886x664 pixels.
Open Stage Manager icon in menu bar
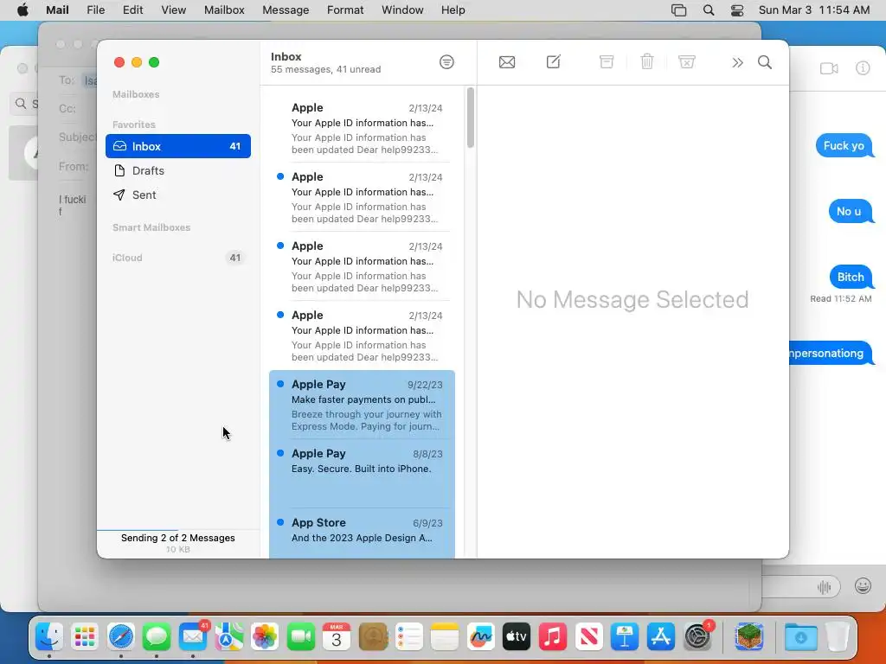[x=678, y=10]
